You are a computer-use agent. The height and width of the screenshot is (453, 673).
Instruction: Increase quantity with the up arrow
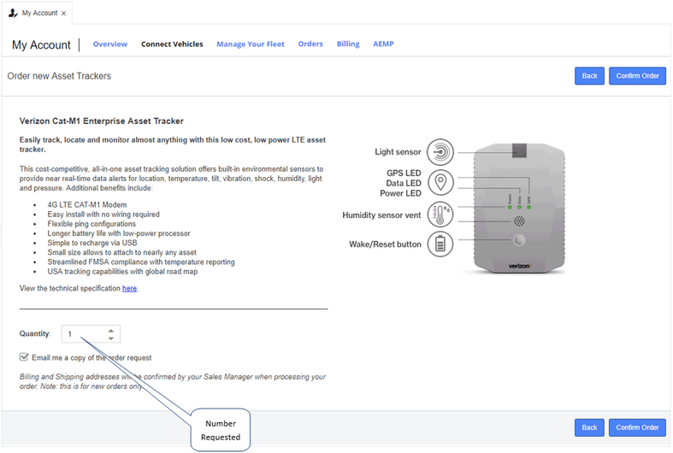point(111,330)
